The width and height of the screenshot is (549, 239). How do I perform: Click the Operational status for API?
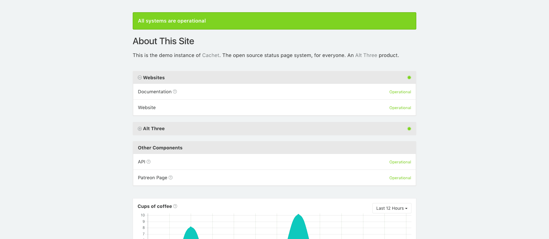(400, 162)
